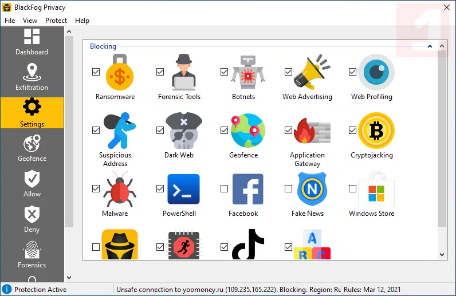Enable the Windows Store checkbox
This screenshot has height=296, width=456.
(352, 189)
